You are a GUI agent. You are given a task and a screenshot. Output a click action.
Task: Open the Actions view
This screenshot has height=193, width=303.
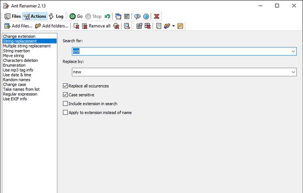(x=35, y=16)
